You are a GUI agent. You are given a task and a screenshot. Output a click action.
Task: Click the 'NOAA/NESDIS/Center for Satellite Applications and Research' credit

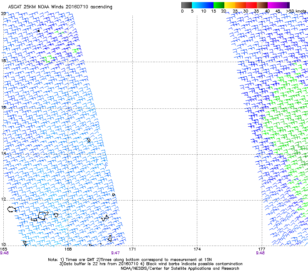coord(180,268)
